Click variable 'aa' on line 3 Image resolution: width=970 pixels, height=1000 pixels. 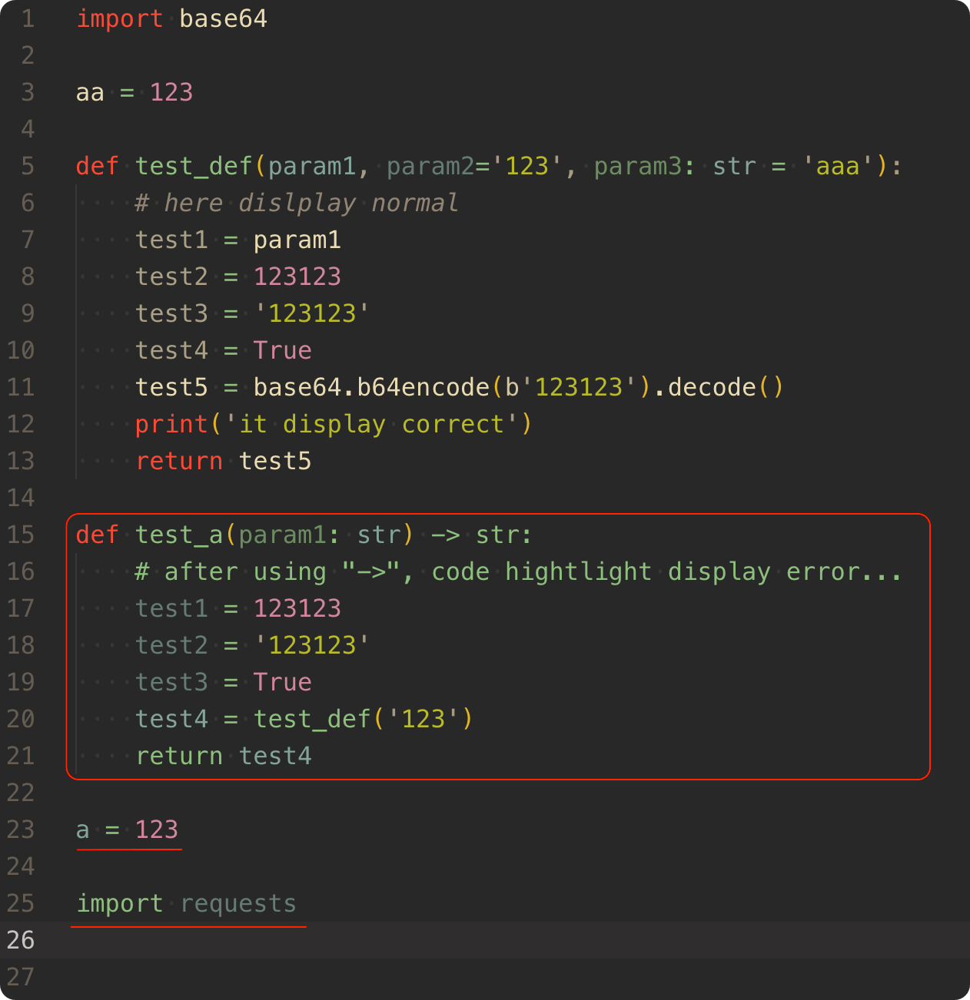click(x=91, y=93)
